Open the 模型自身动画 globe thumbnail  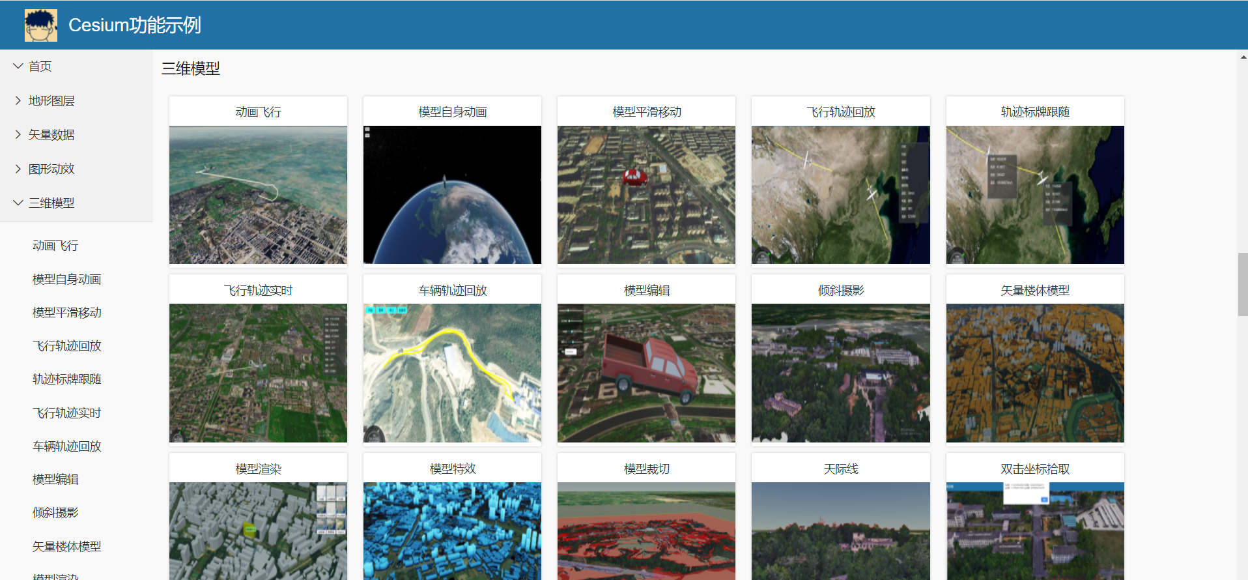click(x=452, y=195)
